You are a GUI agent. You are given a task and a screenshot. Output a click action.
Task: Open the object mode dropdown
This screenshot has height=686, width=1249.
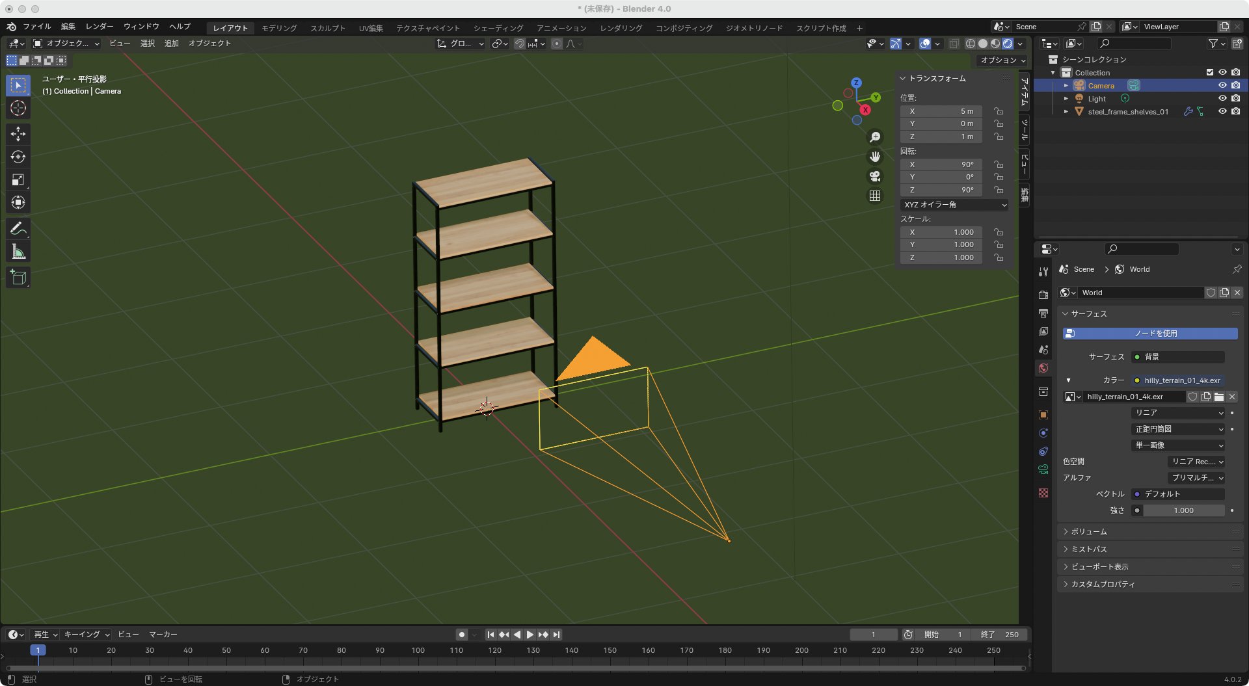tap(66, 44)
